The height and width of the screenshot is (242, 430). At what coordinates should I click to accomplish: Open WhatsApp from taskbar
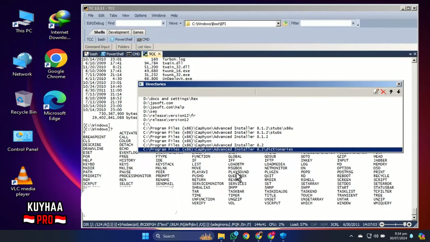pos(234,236)
